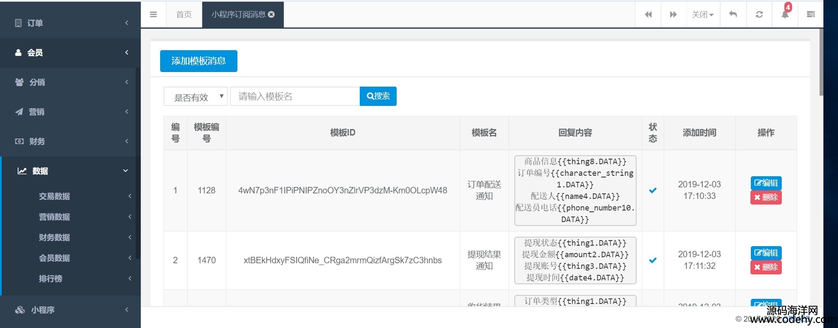Edit the 提现结果通知 template
The height and width of the screenshot is (328, 838).
(x=766, y=253)
